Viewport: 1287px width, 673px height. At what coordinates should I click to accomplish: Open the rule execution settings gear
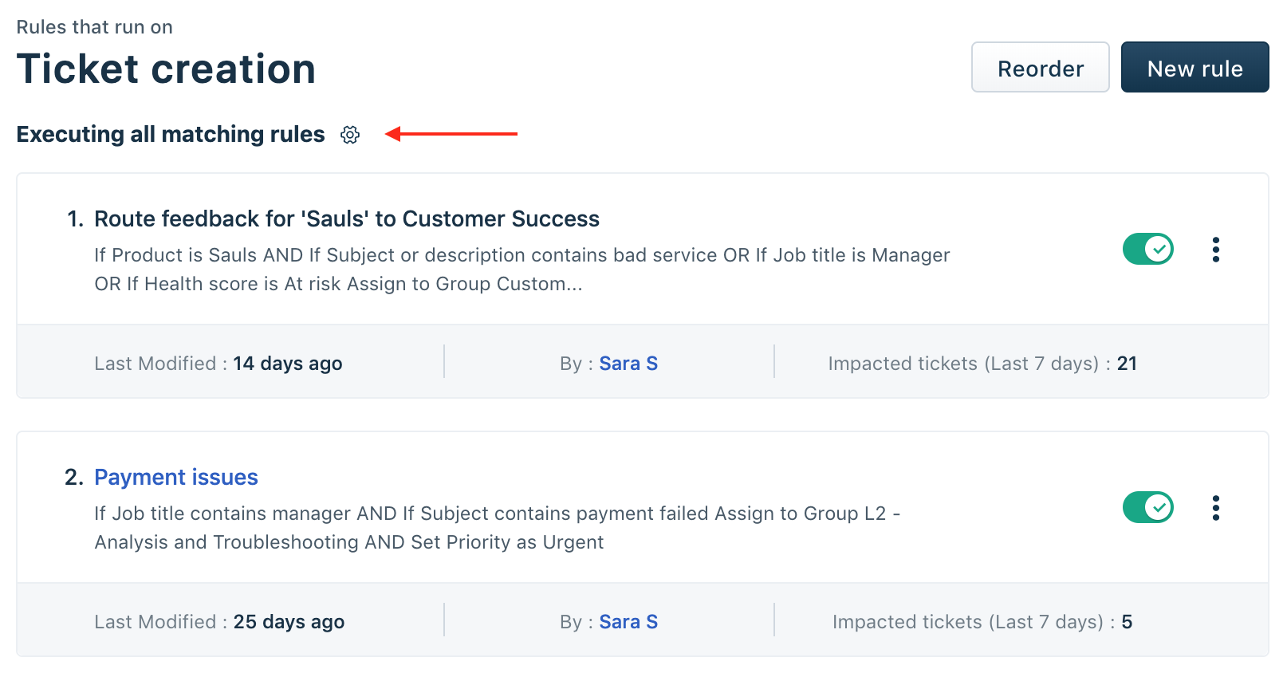coord(350,135)
